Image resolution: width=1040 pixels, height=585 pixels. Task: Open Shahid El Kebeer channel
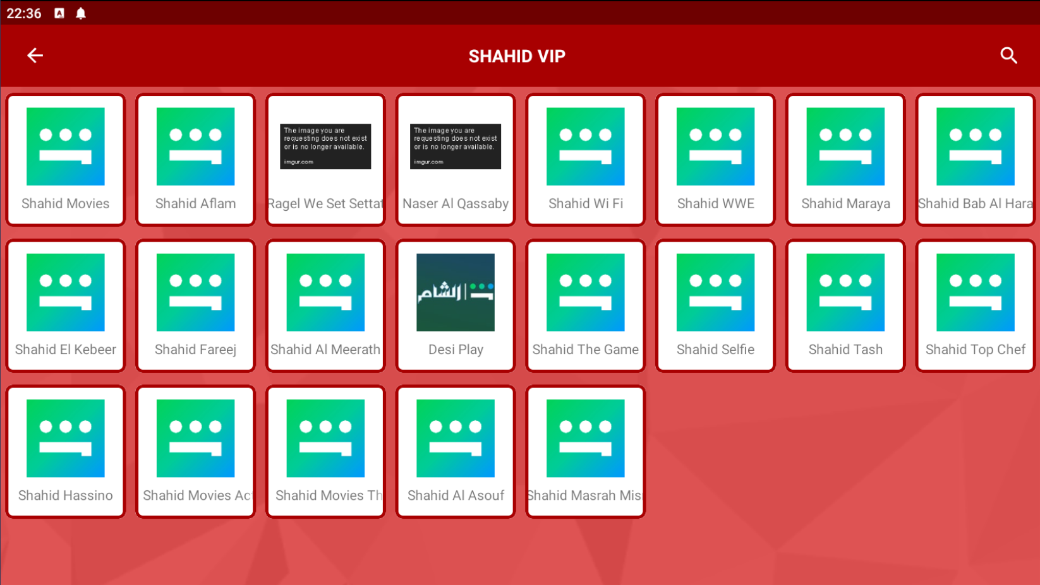[x=66, y=305]
